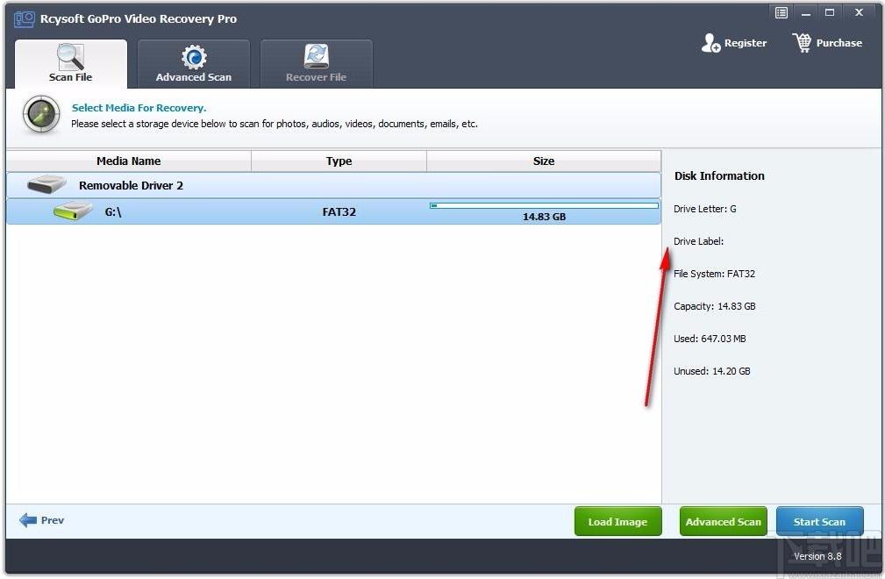
Task: Switch to the Advanced Scan tab
Action: pyautogui.click(x=194, y=64)
